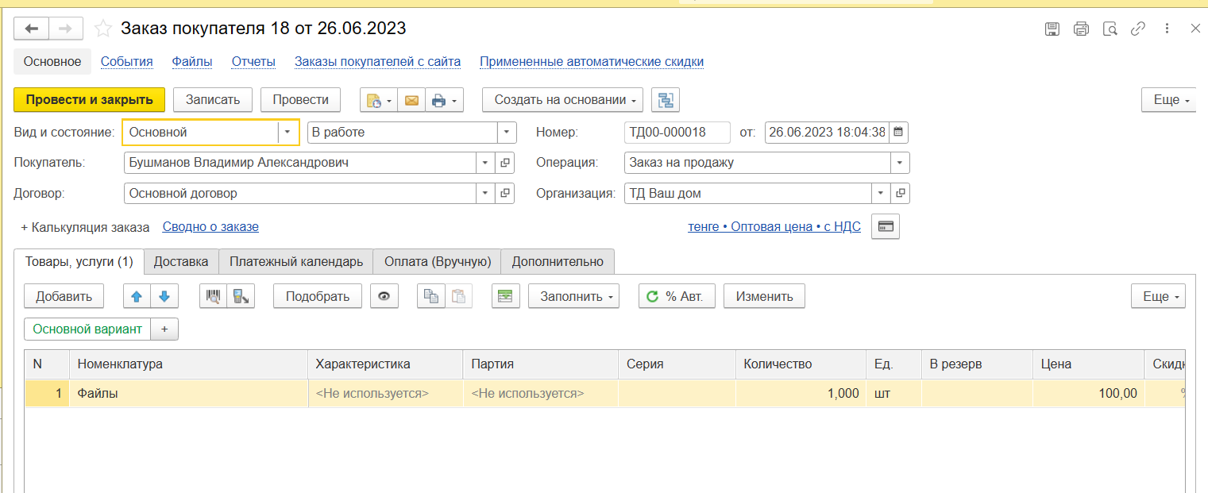
Task: Click the Провести и закрыть button
Action: pos(89,100)
